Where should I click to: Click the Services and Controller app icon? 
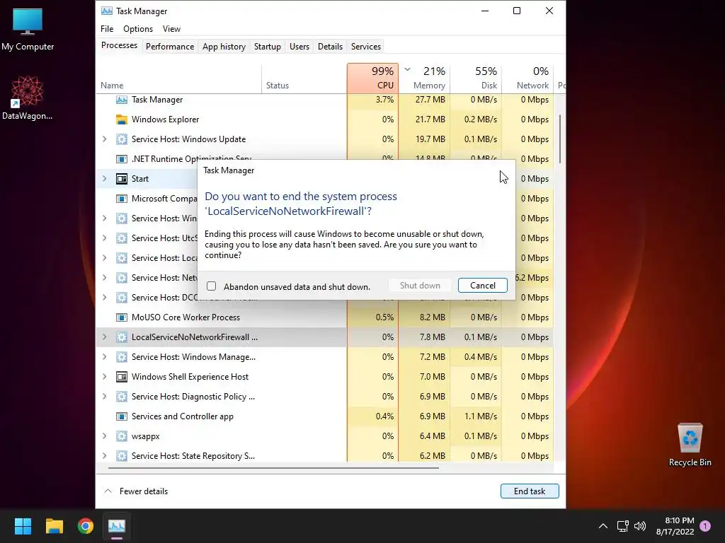point(122,416)
